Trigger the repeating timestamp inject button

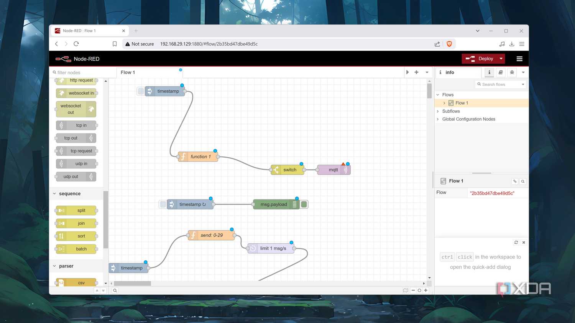[x=163, y=204]
